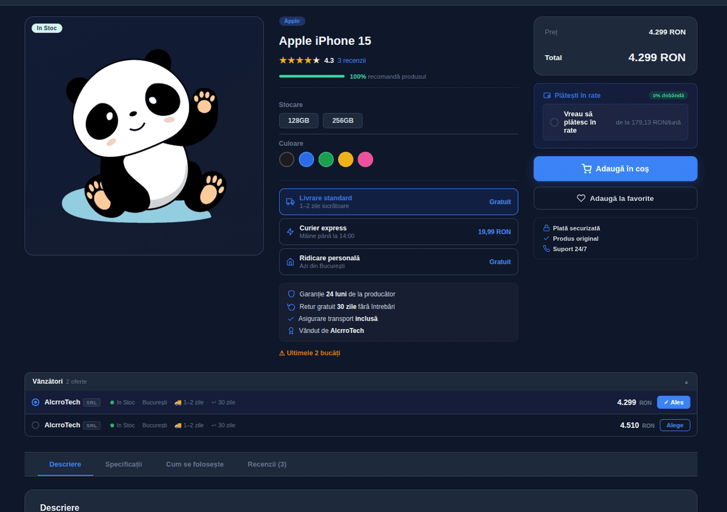Open the Descriere tab
This screenshot has height=512, width=727.
click(65, 464)
